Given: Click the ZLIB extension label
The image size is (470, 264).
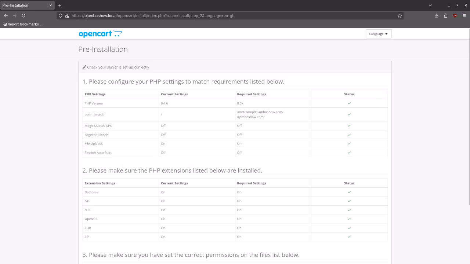Looking at the screenshot, I should [x=88, y=228].
